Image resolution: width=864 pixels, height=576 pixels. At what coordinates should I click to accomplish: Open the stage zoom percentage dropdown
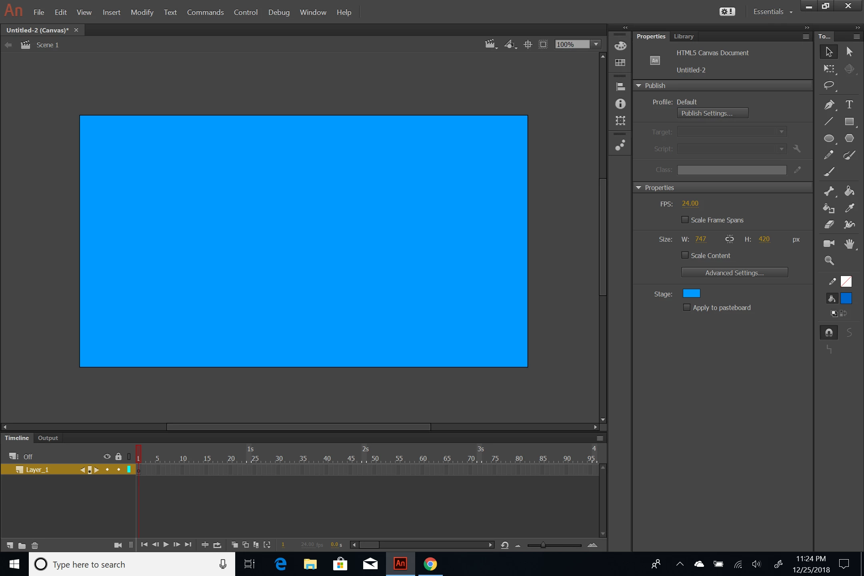coord(596,44)
